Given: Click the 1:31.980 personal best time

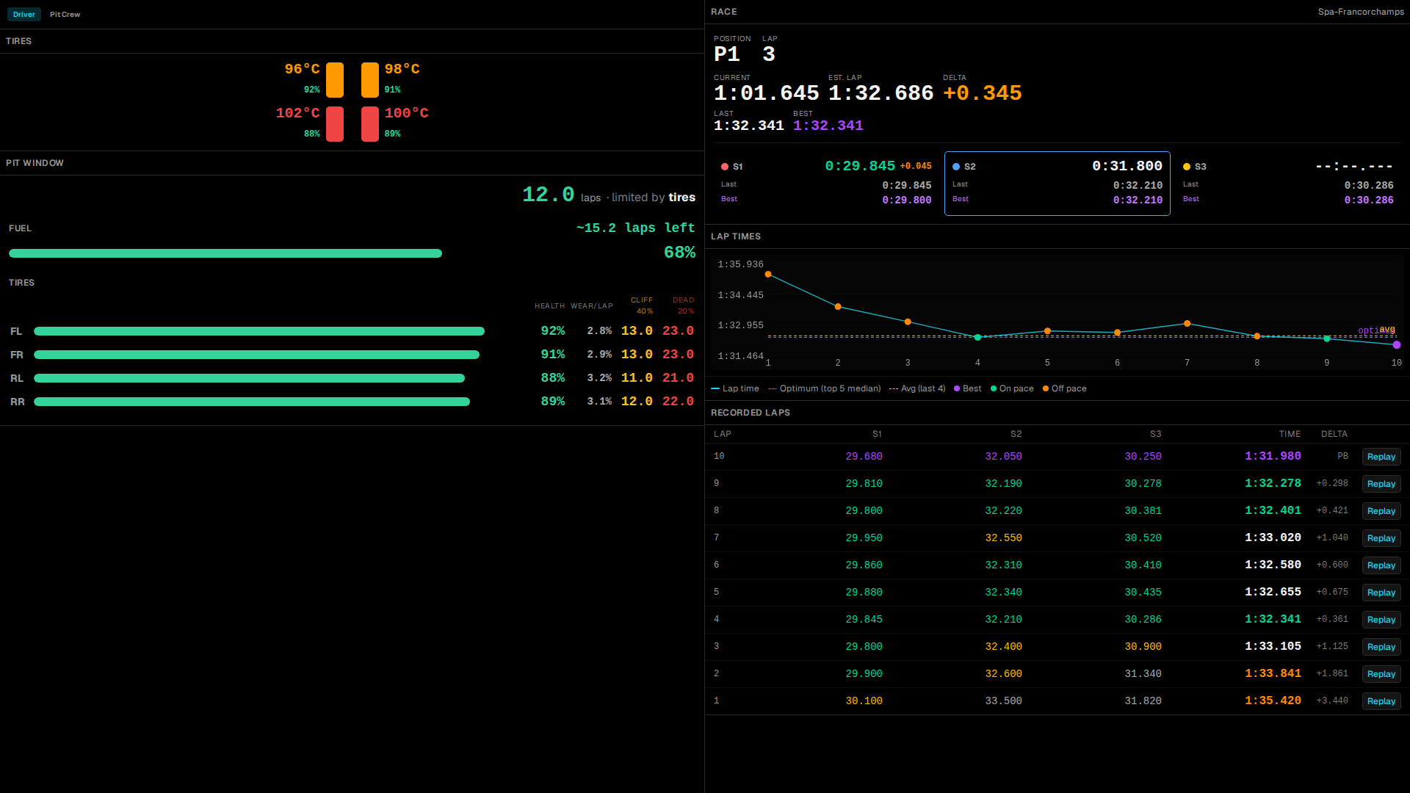Looking at the screenshot, I should [1273, 456].
